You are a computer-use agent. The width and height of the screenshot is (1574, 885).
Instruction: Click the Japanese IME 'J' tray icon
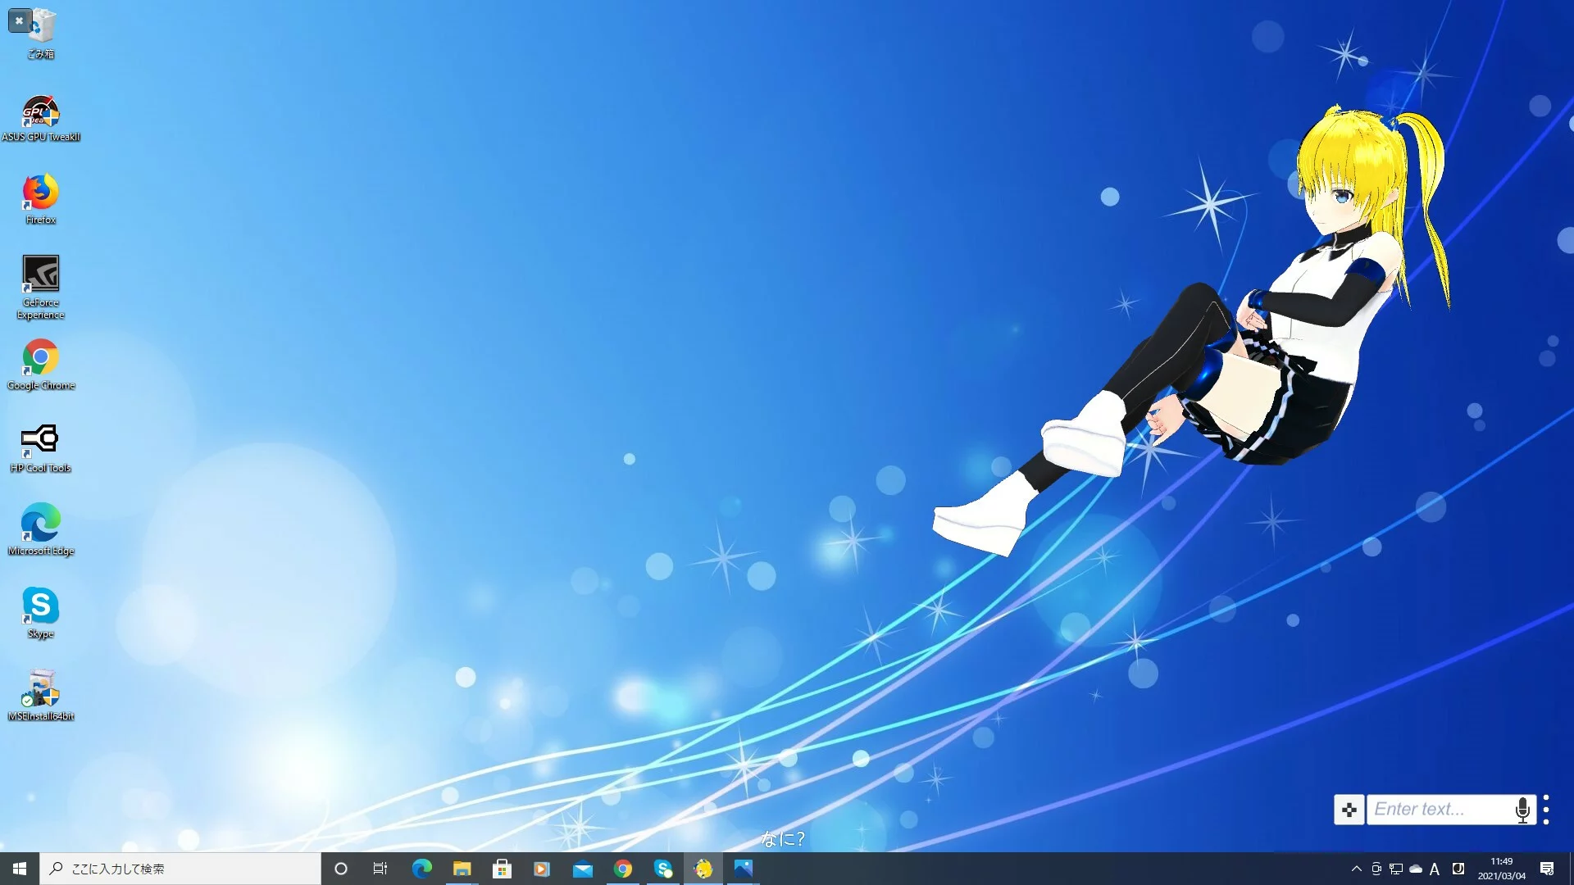1458,869
